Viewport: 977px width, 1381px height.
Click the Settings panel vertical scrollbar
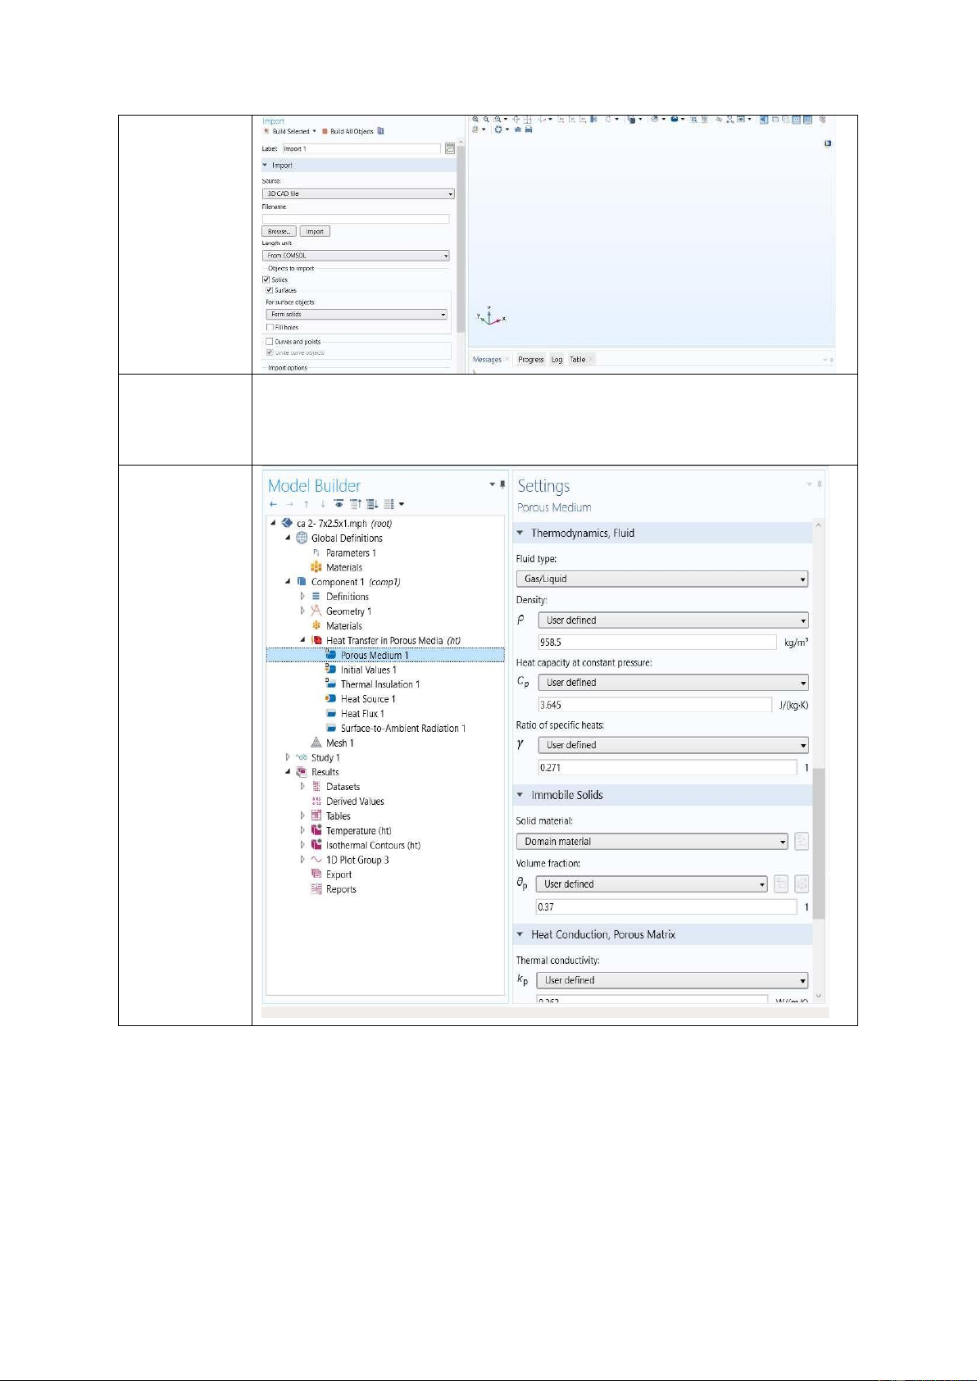point(818,843)
